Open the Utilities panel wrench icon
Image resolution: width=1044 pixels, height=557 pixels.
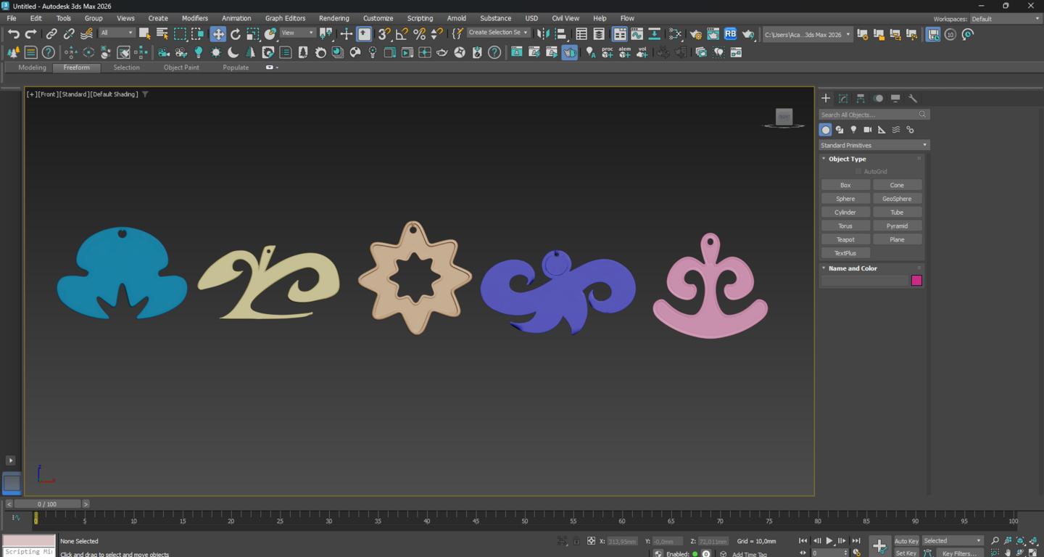tap(913, 98)
